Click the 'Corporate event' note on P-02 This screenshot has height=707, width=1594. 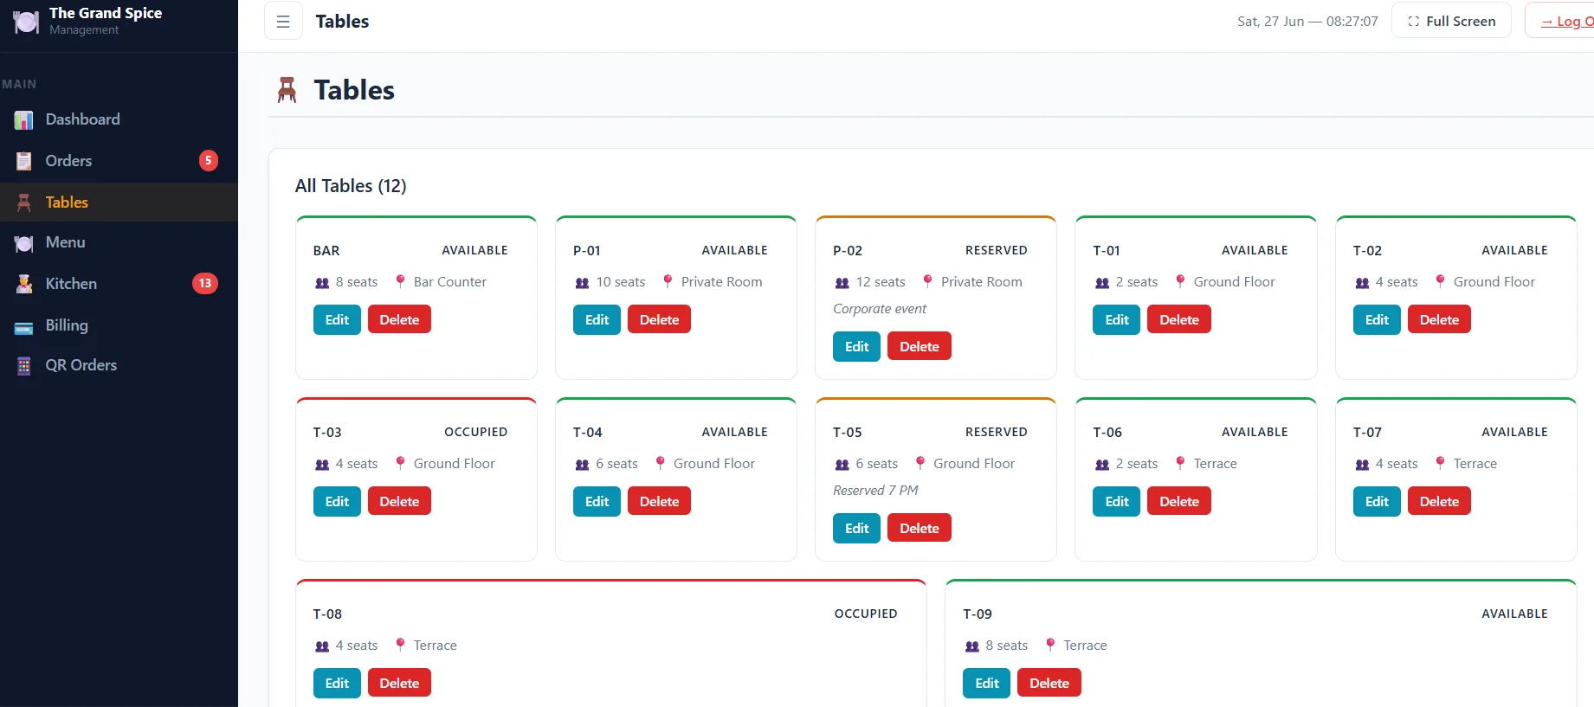tap(879, 309)
